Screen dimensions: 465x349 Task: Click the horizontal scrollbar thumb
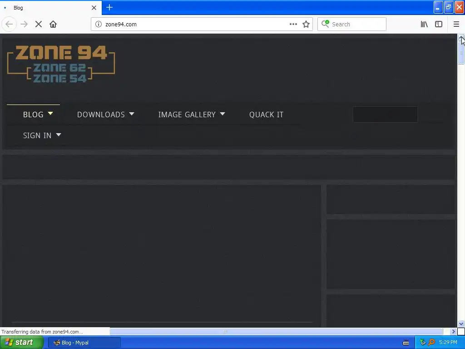coord(225,331)
